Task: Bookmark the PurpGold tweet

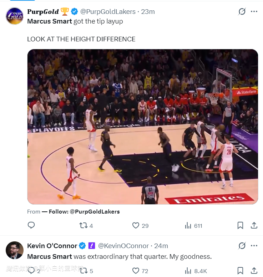Action: [241, 225]
